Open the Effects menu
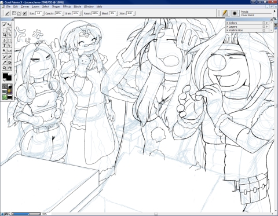This screenshot has width=278, height=216. 67,6
